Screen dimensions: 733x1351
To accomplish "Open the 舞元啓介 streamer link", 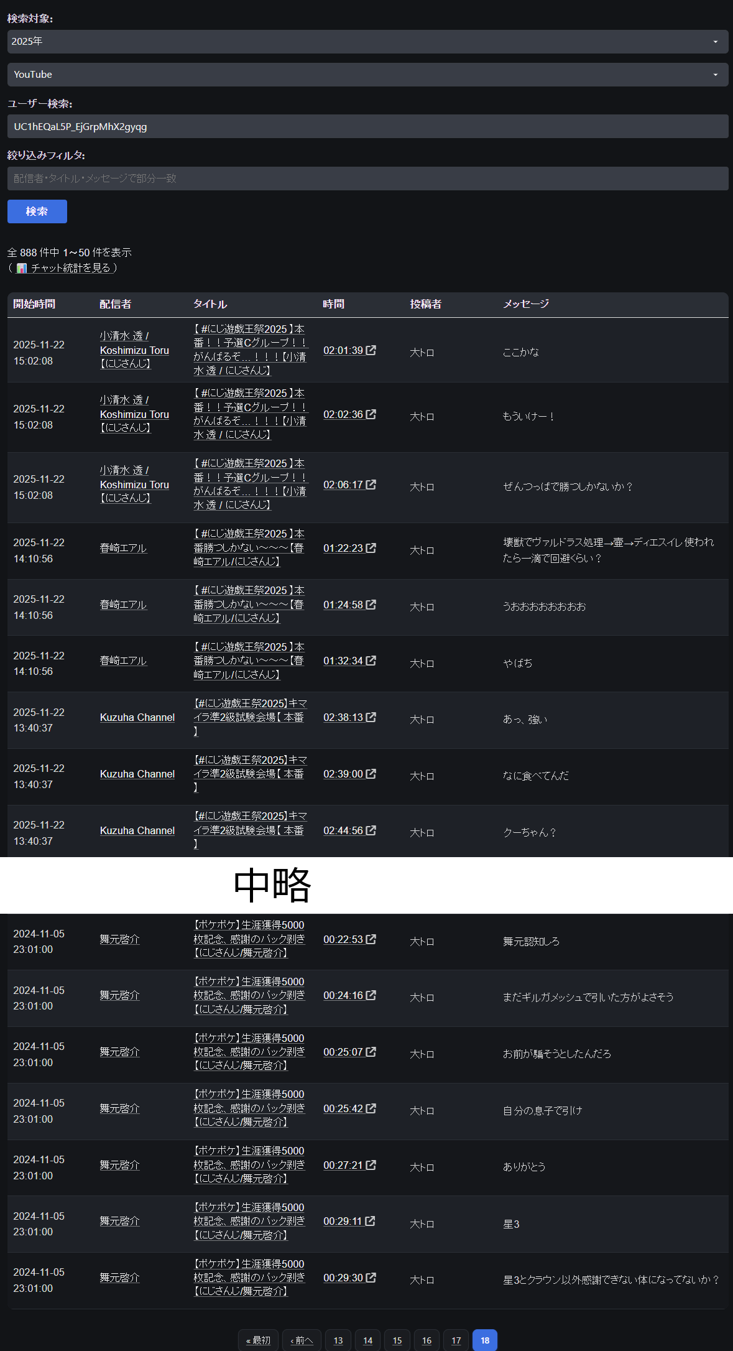I will (x=119, y=939).
